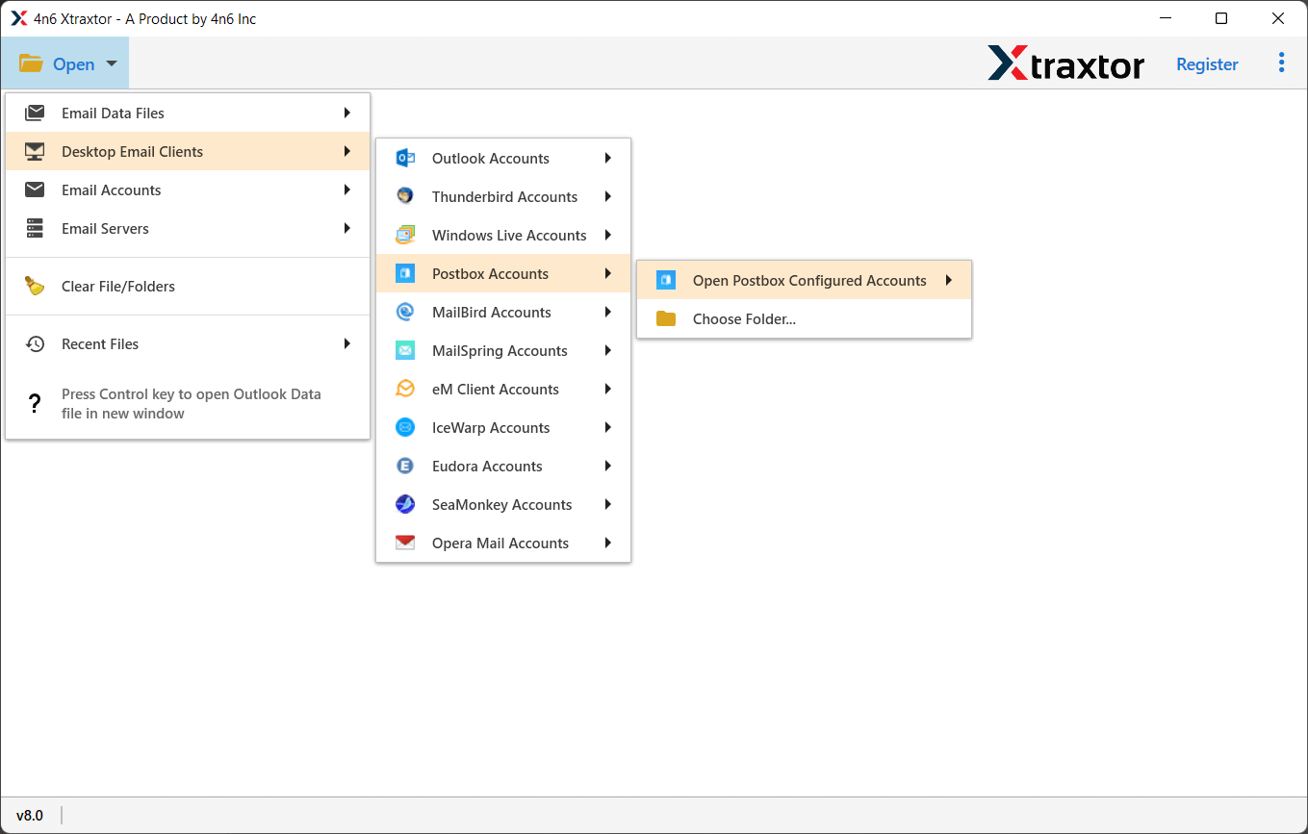
Task: Click the Outlook Accounts icon
Action: (x=405, y=158)
